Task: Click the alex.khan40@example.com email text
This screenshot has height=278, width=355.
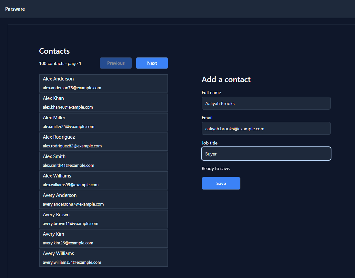Action: click(68, 107)
